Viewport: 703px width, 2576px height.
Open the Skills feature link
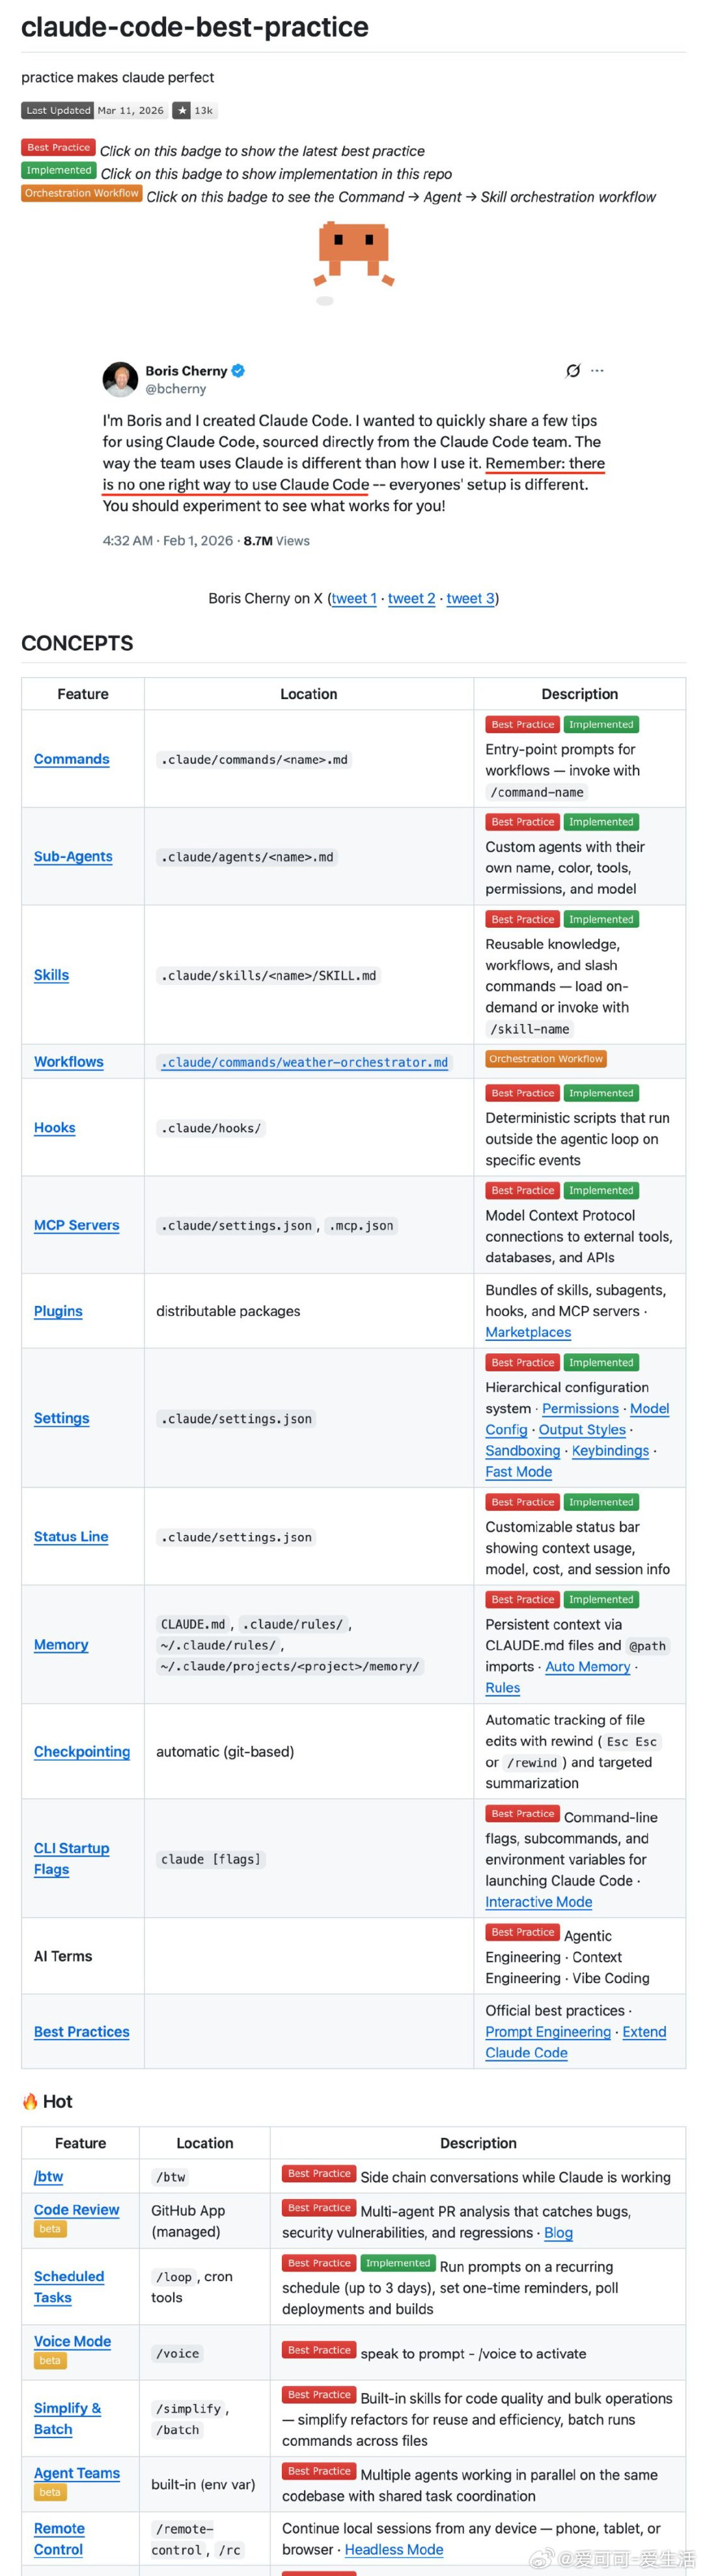pos(51,975)
